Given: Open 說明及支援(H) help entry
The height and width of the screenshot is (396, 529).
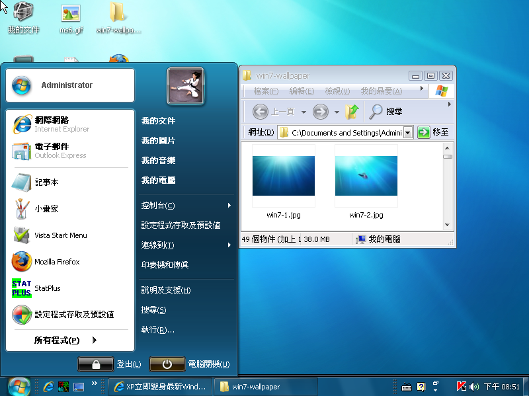Looking at the screenshot, I should coord(166,290).
